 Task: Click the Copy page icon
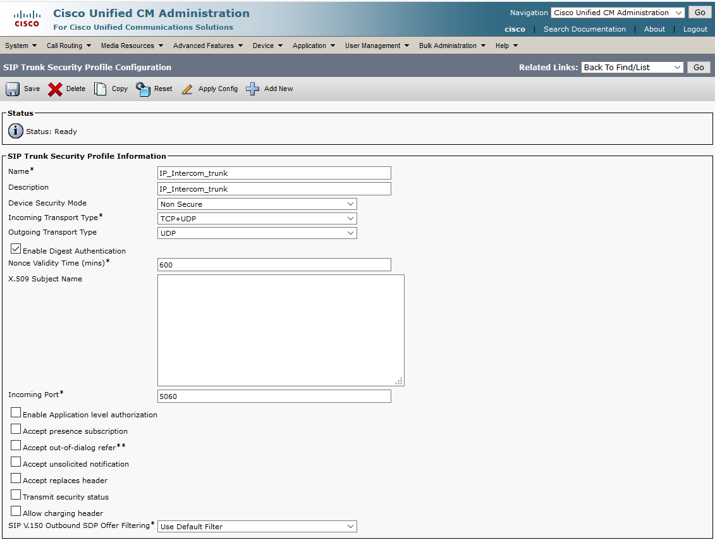coord(101,89)
